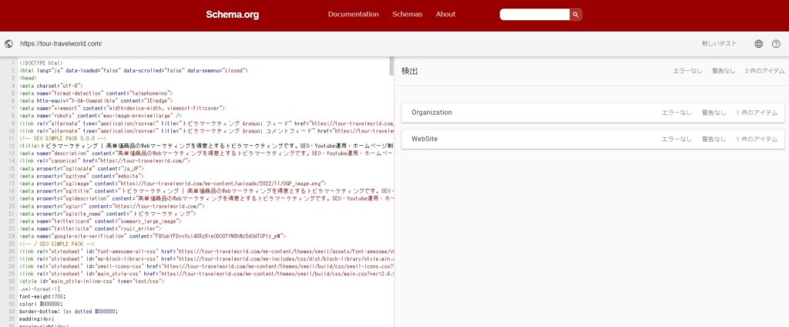Click the DOCTYPE html line in code
Image resolution: width=789 pixels, height=327 pixels.
pyautogui.click(x=41, y=62)
